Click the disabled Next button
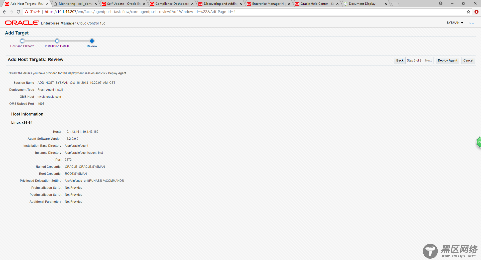 tap(428, 60)
